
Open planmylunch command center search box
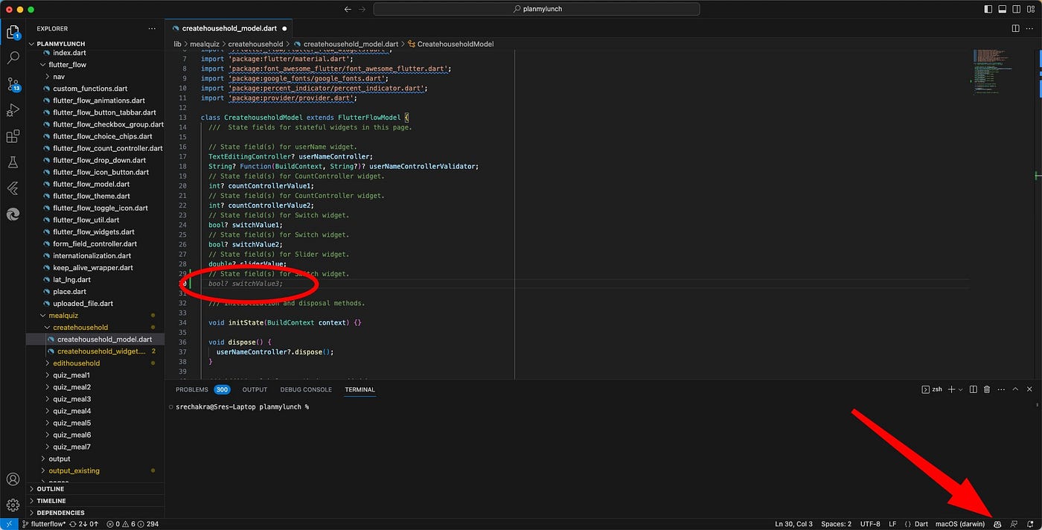[536, 9]
